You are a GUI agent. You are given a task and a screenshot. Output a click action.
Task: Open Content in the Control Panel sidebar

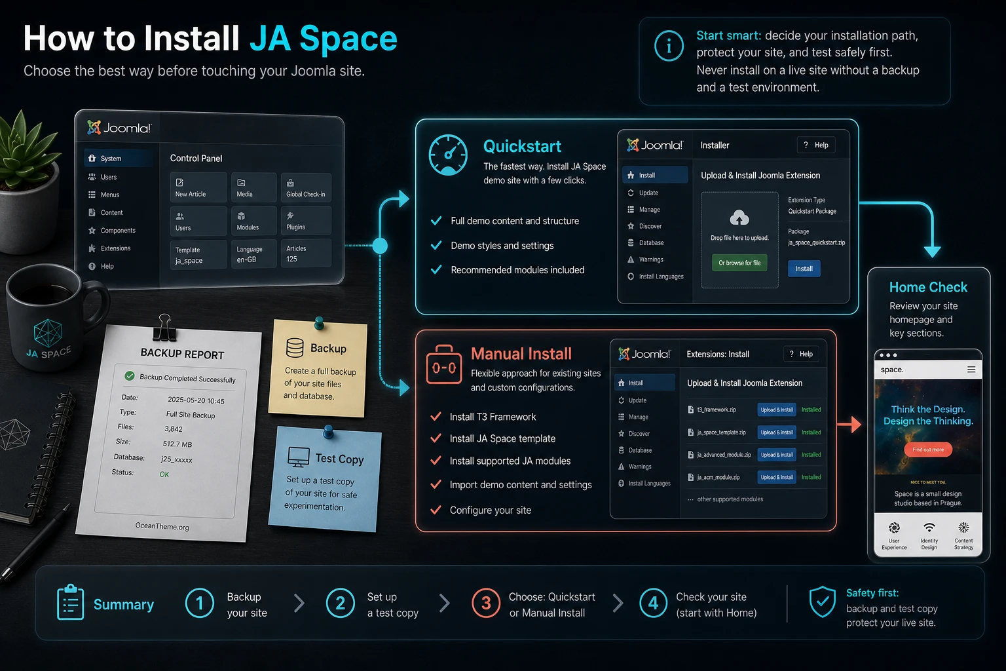point(105,212)
